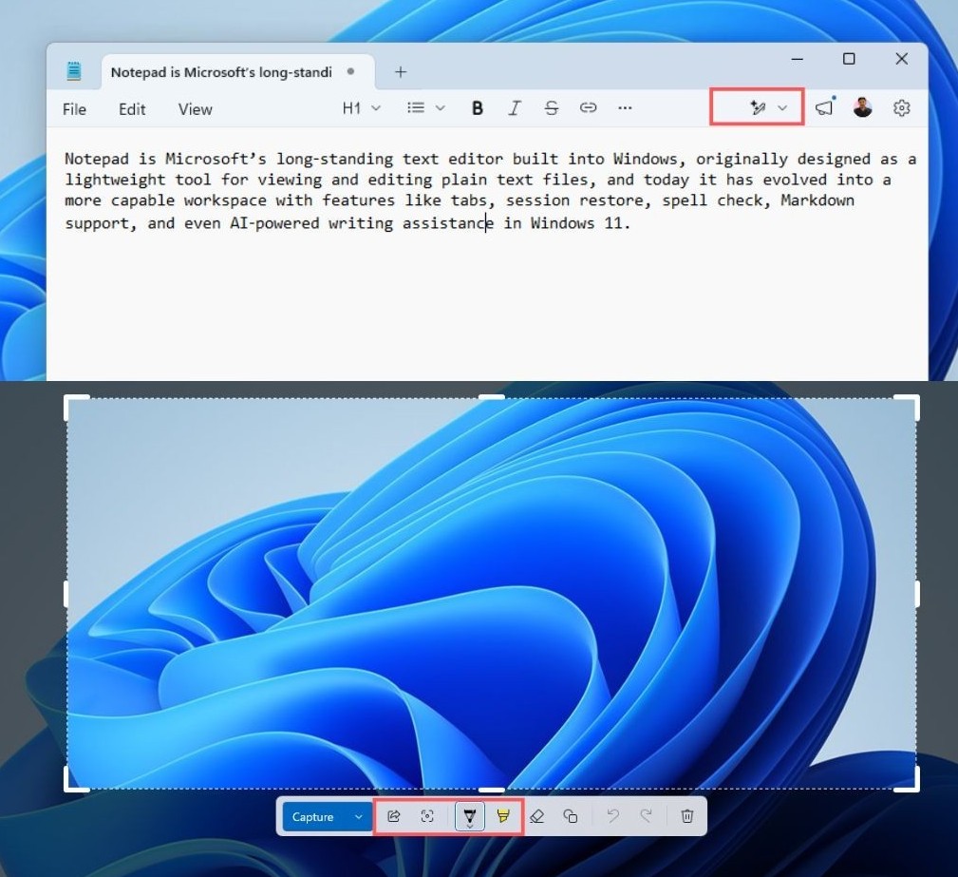Viewport: 958px width, 877px height.
Task: Expand the list formatting dropdown
Action: click(x=425, y=107)
